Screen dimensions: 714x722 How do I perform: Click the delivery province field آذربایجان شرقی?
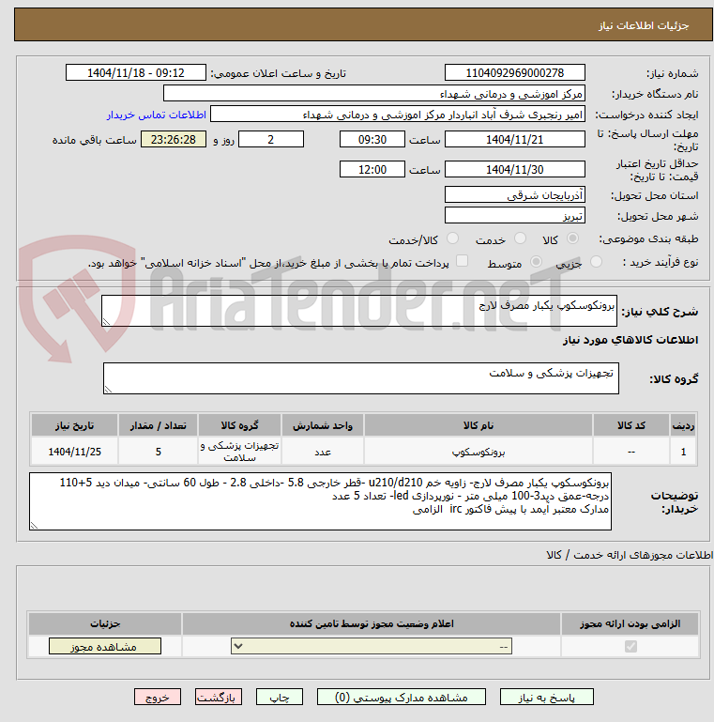tap(515, 194)
